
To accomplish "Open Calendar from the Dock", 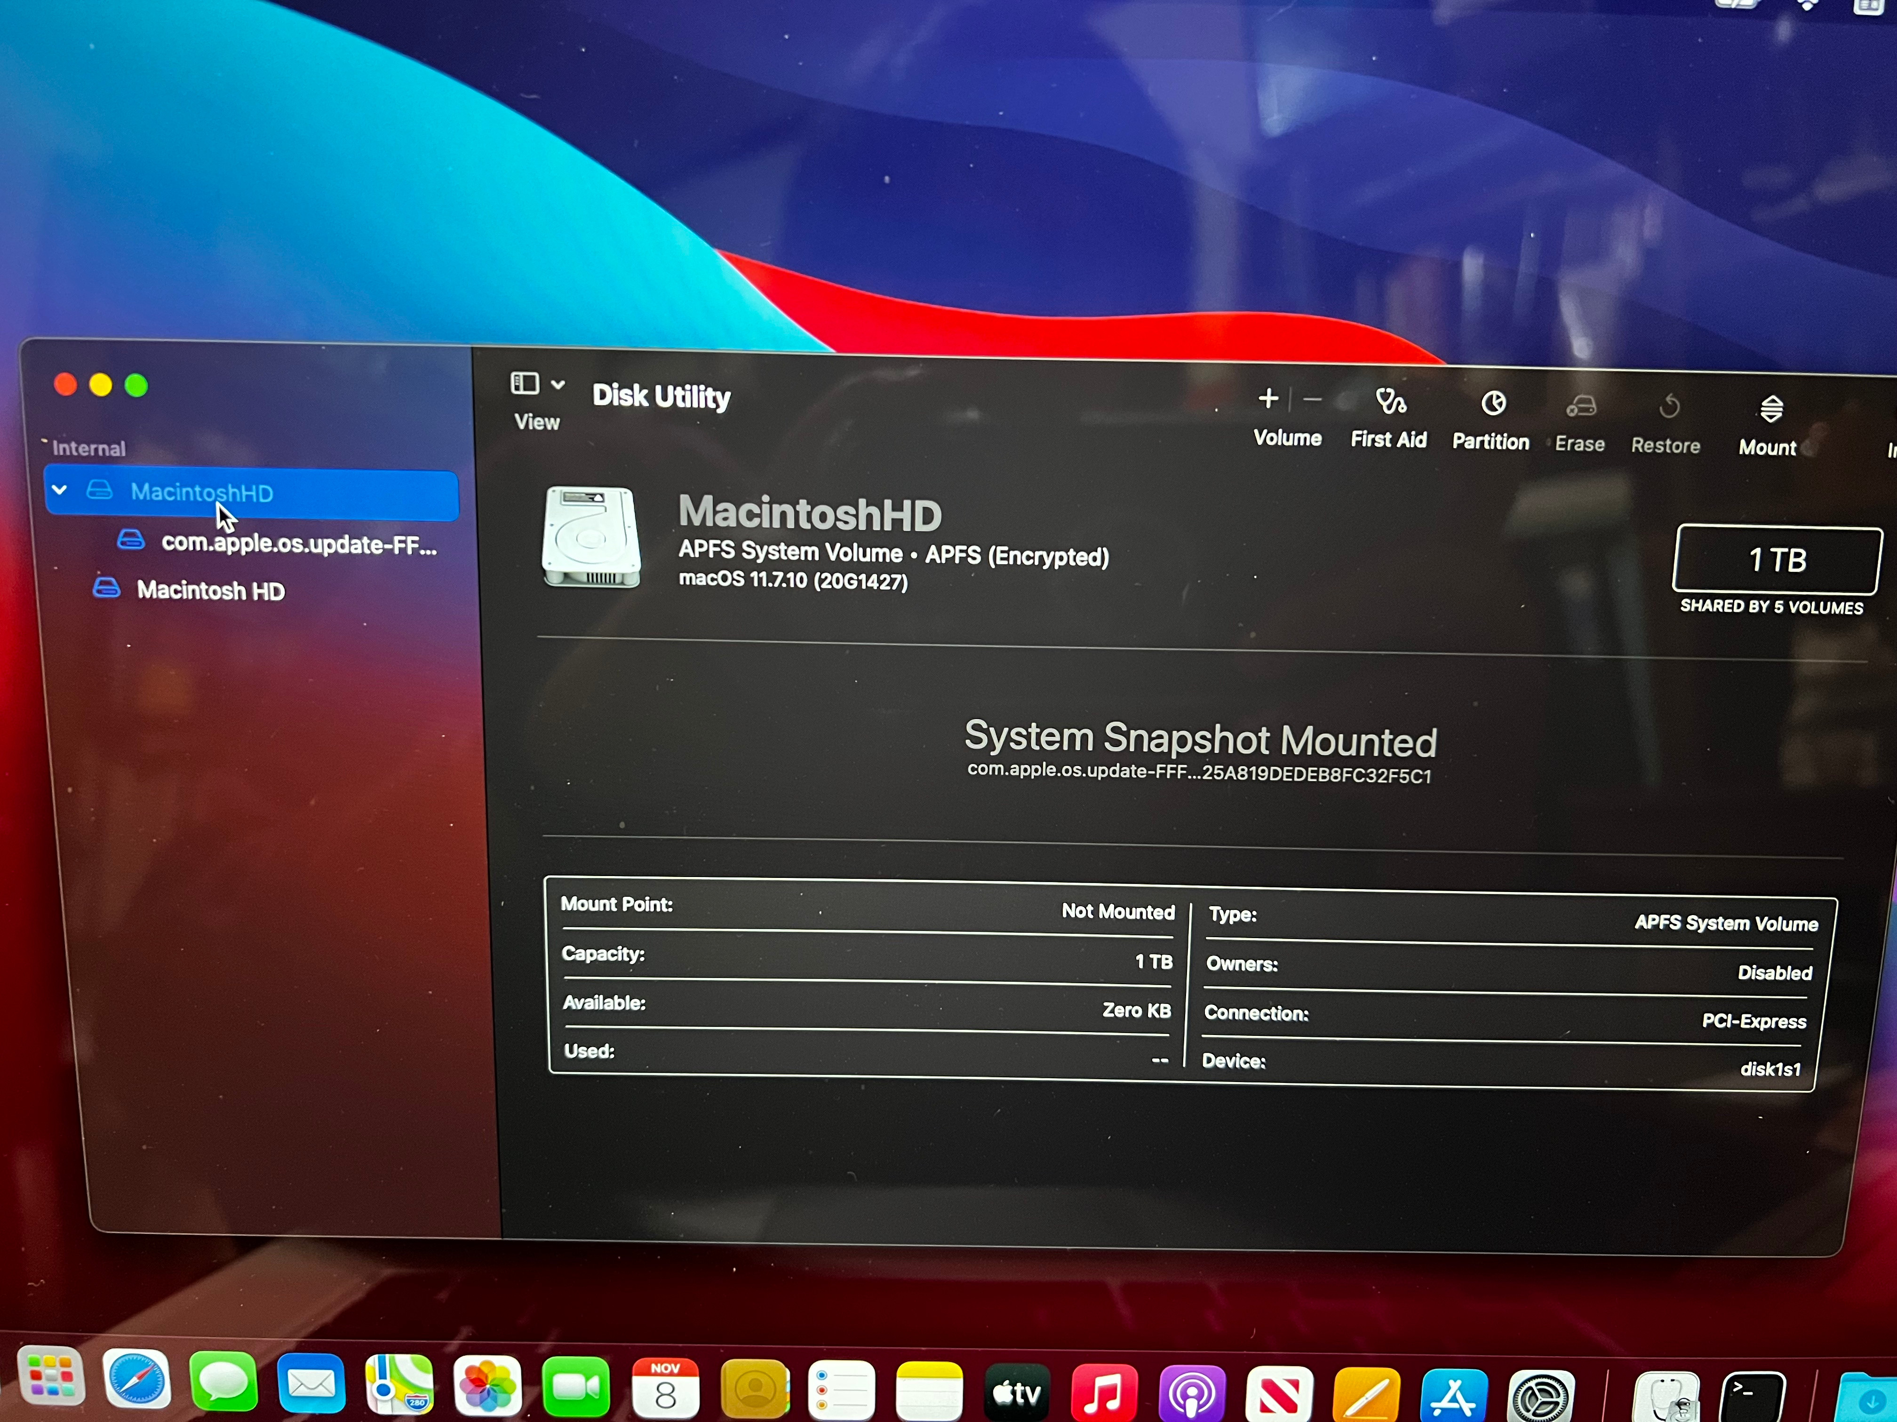I will coord(665,1389).
